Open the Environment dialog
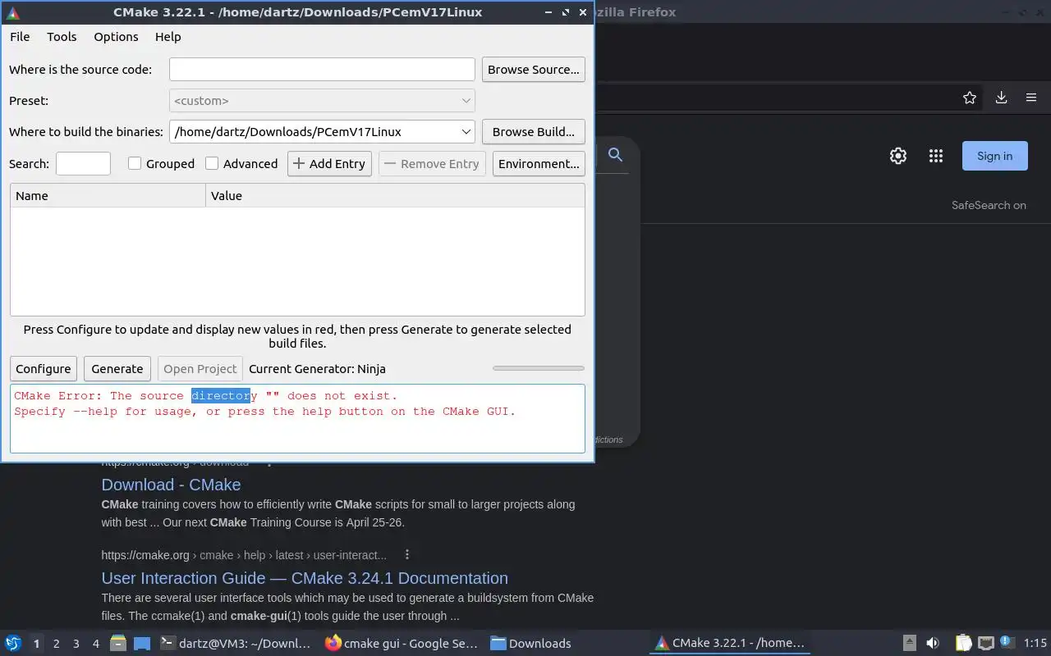The width and height of the screenshot is (1051, 656). tap(539, 164)
